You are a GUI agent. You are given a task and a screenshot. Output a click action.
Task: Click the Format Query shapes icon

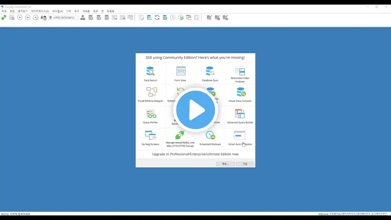pyautogui.click(x=44, y=18)
